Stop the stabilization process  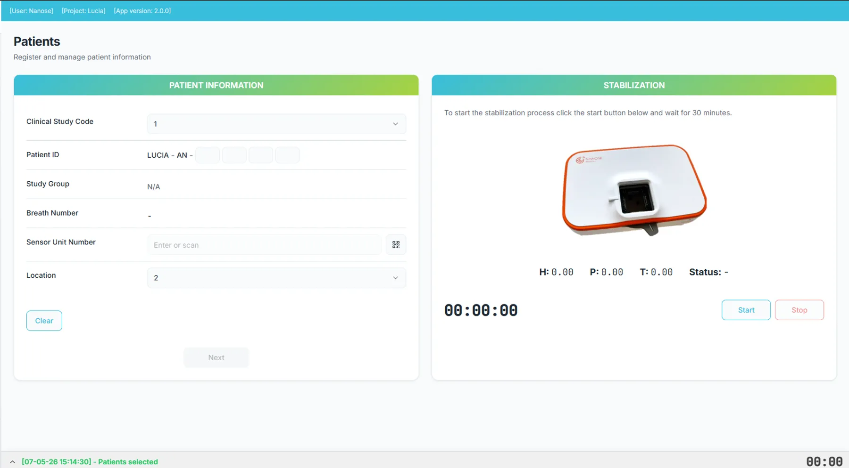click(x=799, y=310)
